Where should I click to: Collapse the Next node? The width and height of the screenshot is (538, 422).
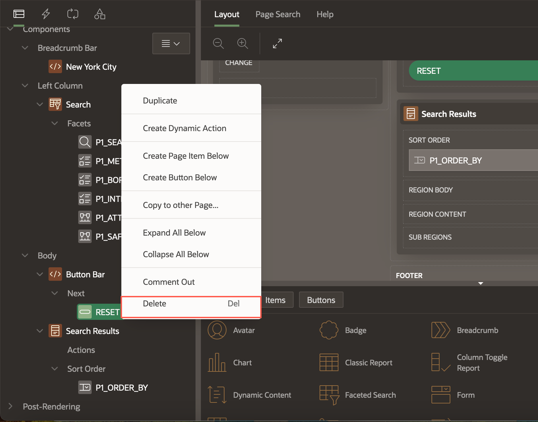(55, 293)
